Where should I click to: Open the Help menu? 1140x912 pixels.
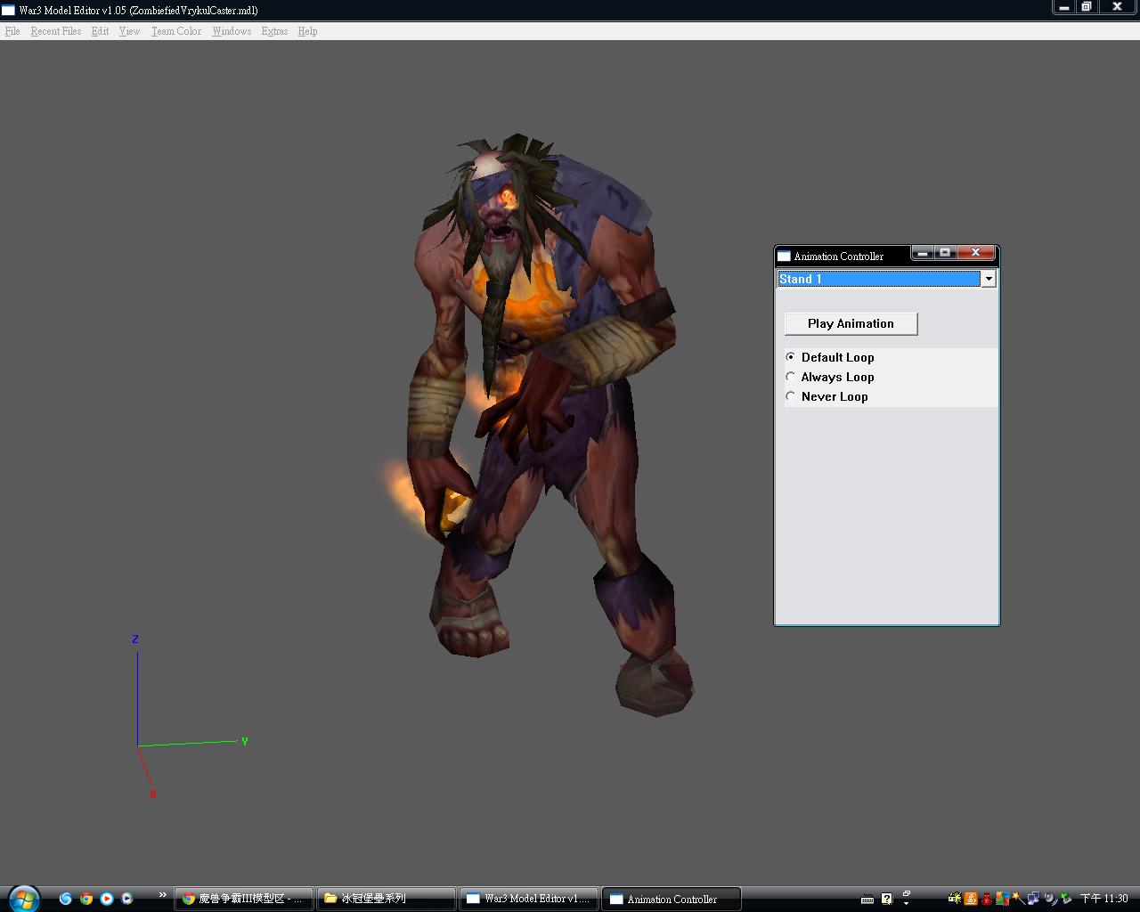[x=307, y=31]
